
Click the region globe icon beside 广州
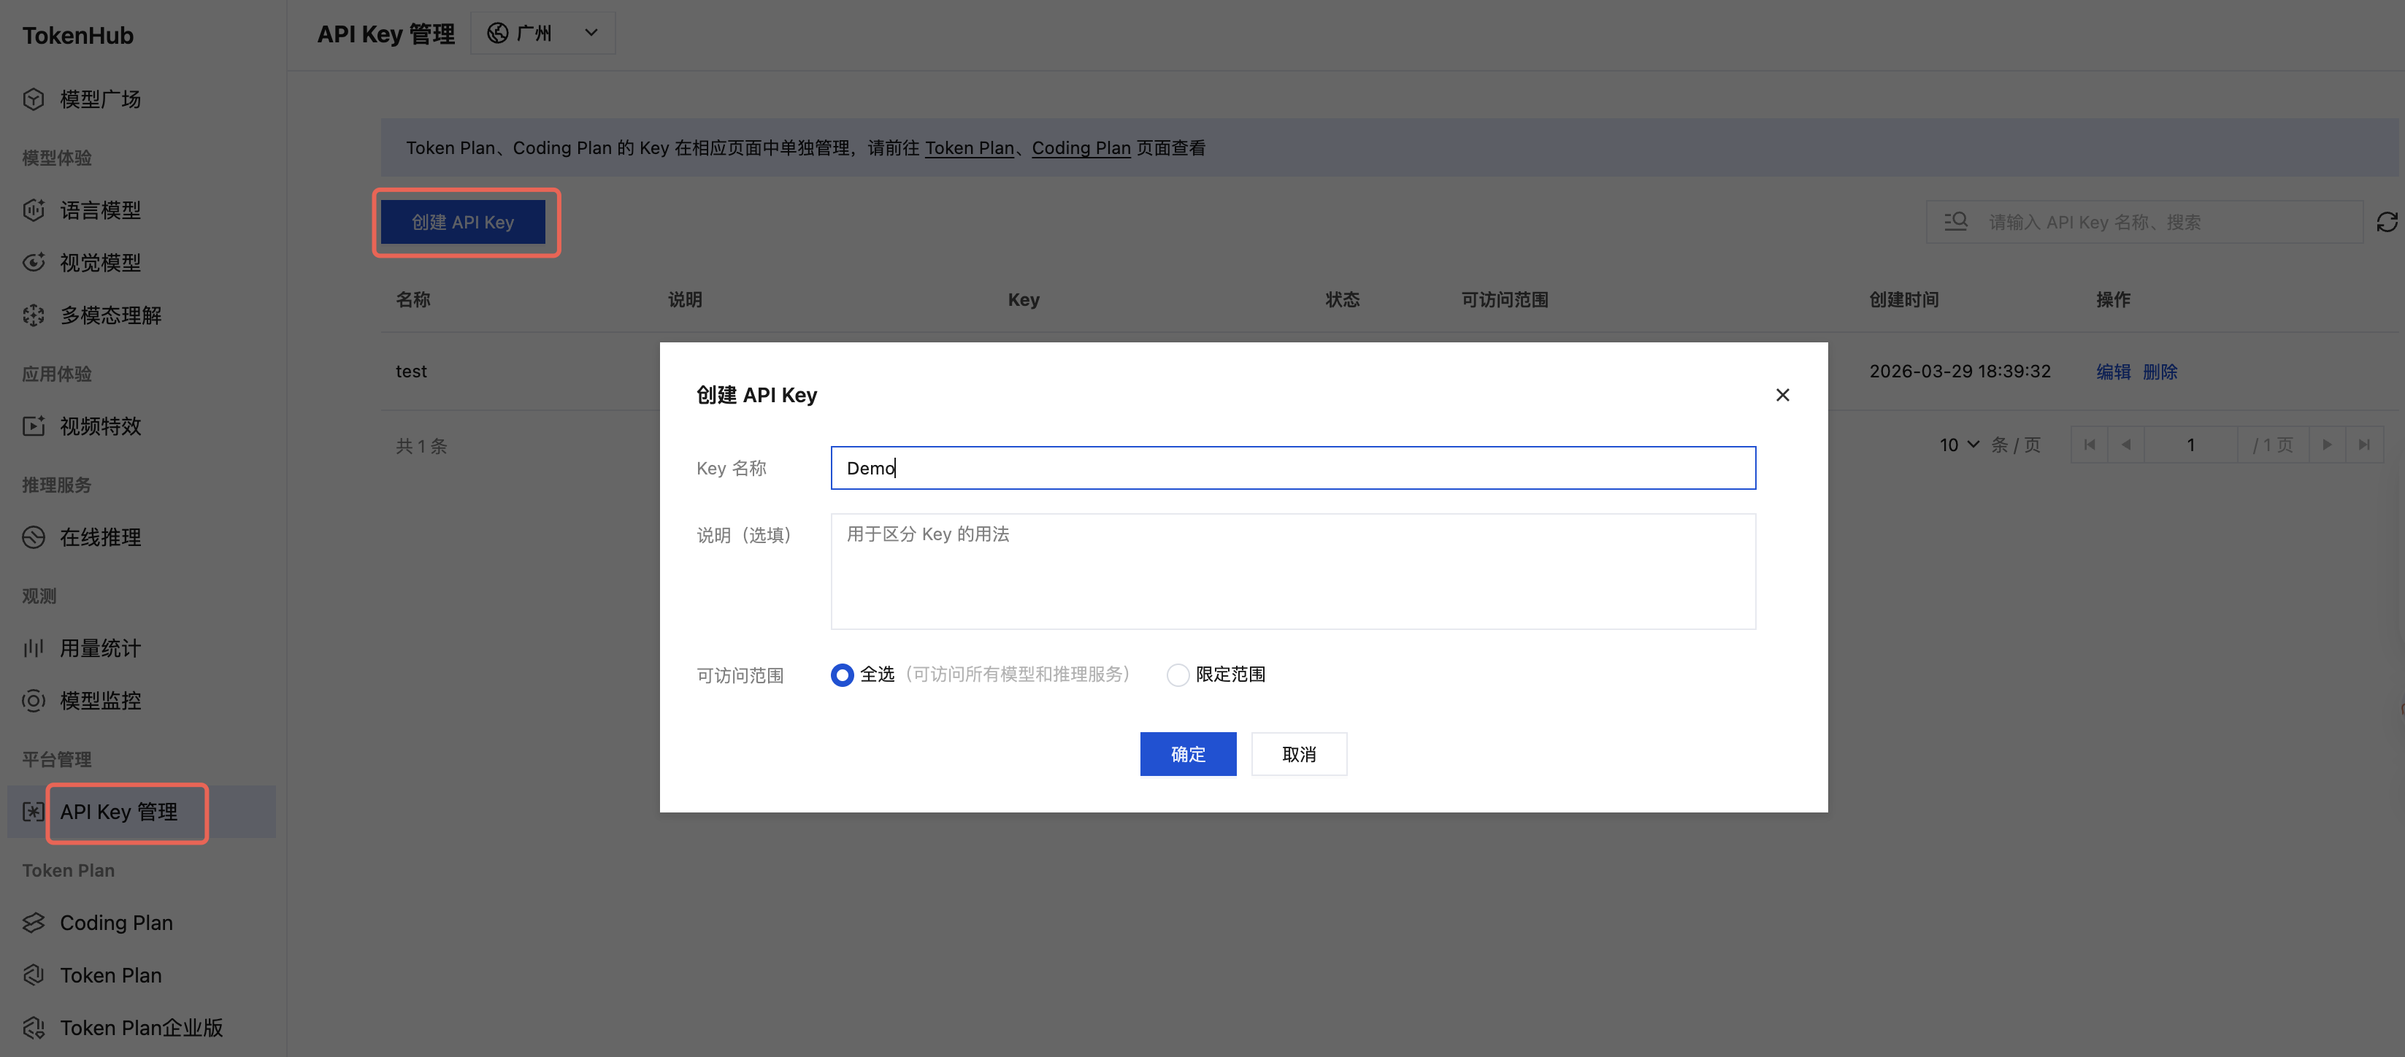click(498, 33)
